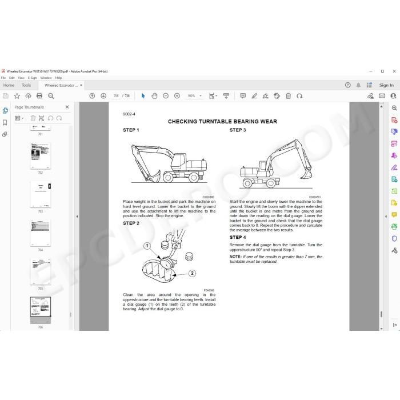The width and height of the screenshot is (400, 400).
Task: Switch to the Tools tab
Action: pyautogui.click(x=26, y=85)
